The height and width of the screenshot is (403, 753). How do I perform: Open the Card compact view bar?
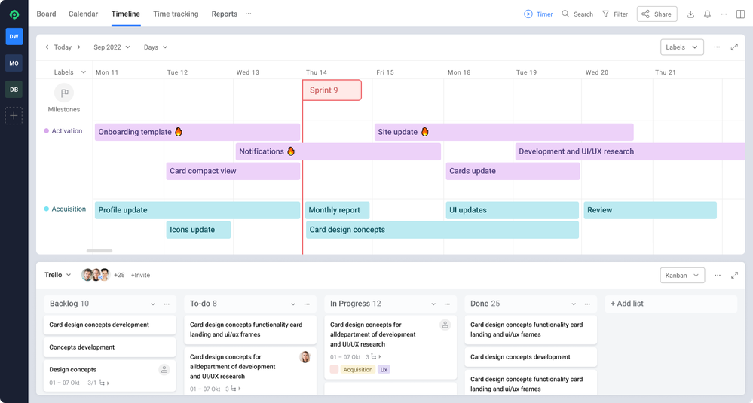coord(233,171)
